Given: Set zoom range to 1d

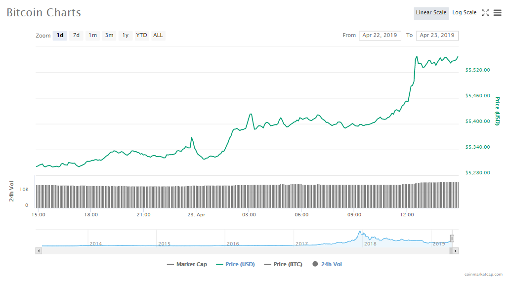Looking at the screenshot, I should (x=60, y=36).
